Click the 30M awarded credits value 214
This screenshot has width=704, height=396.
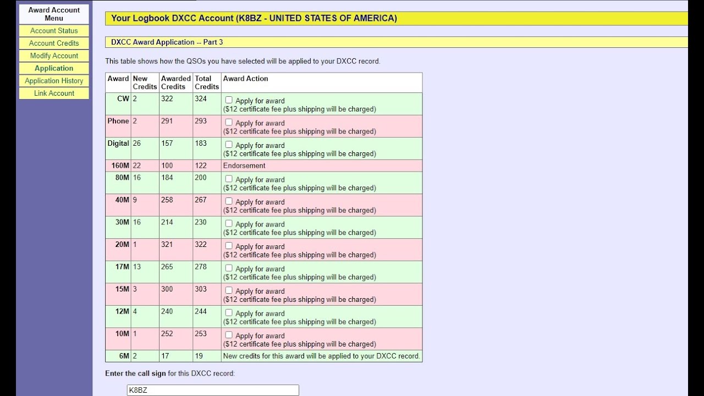167,222
